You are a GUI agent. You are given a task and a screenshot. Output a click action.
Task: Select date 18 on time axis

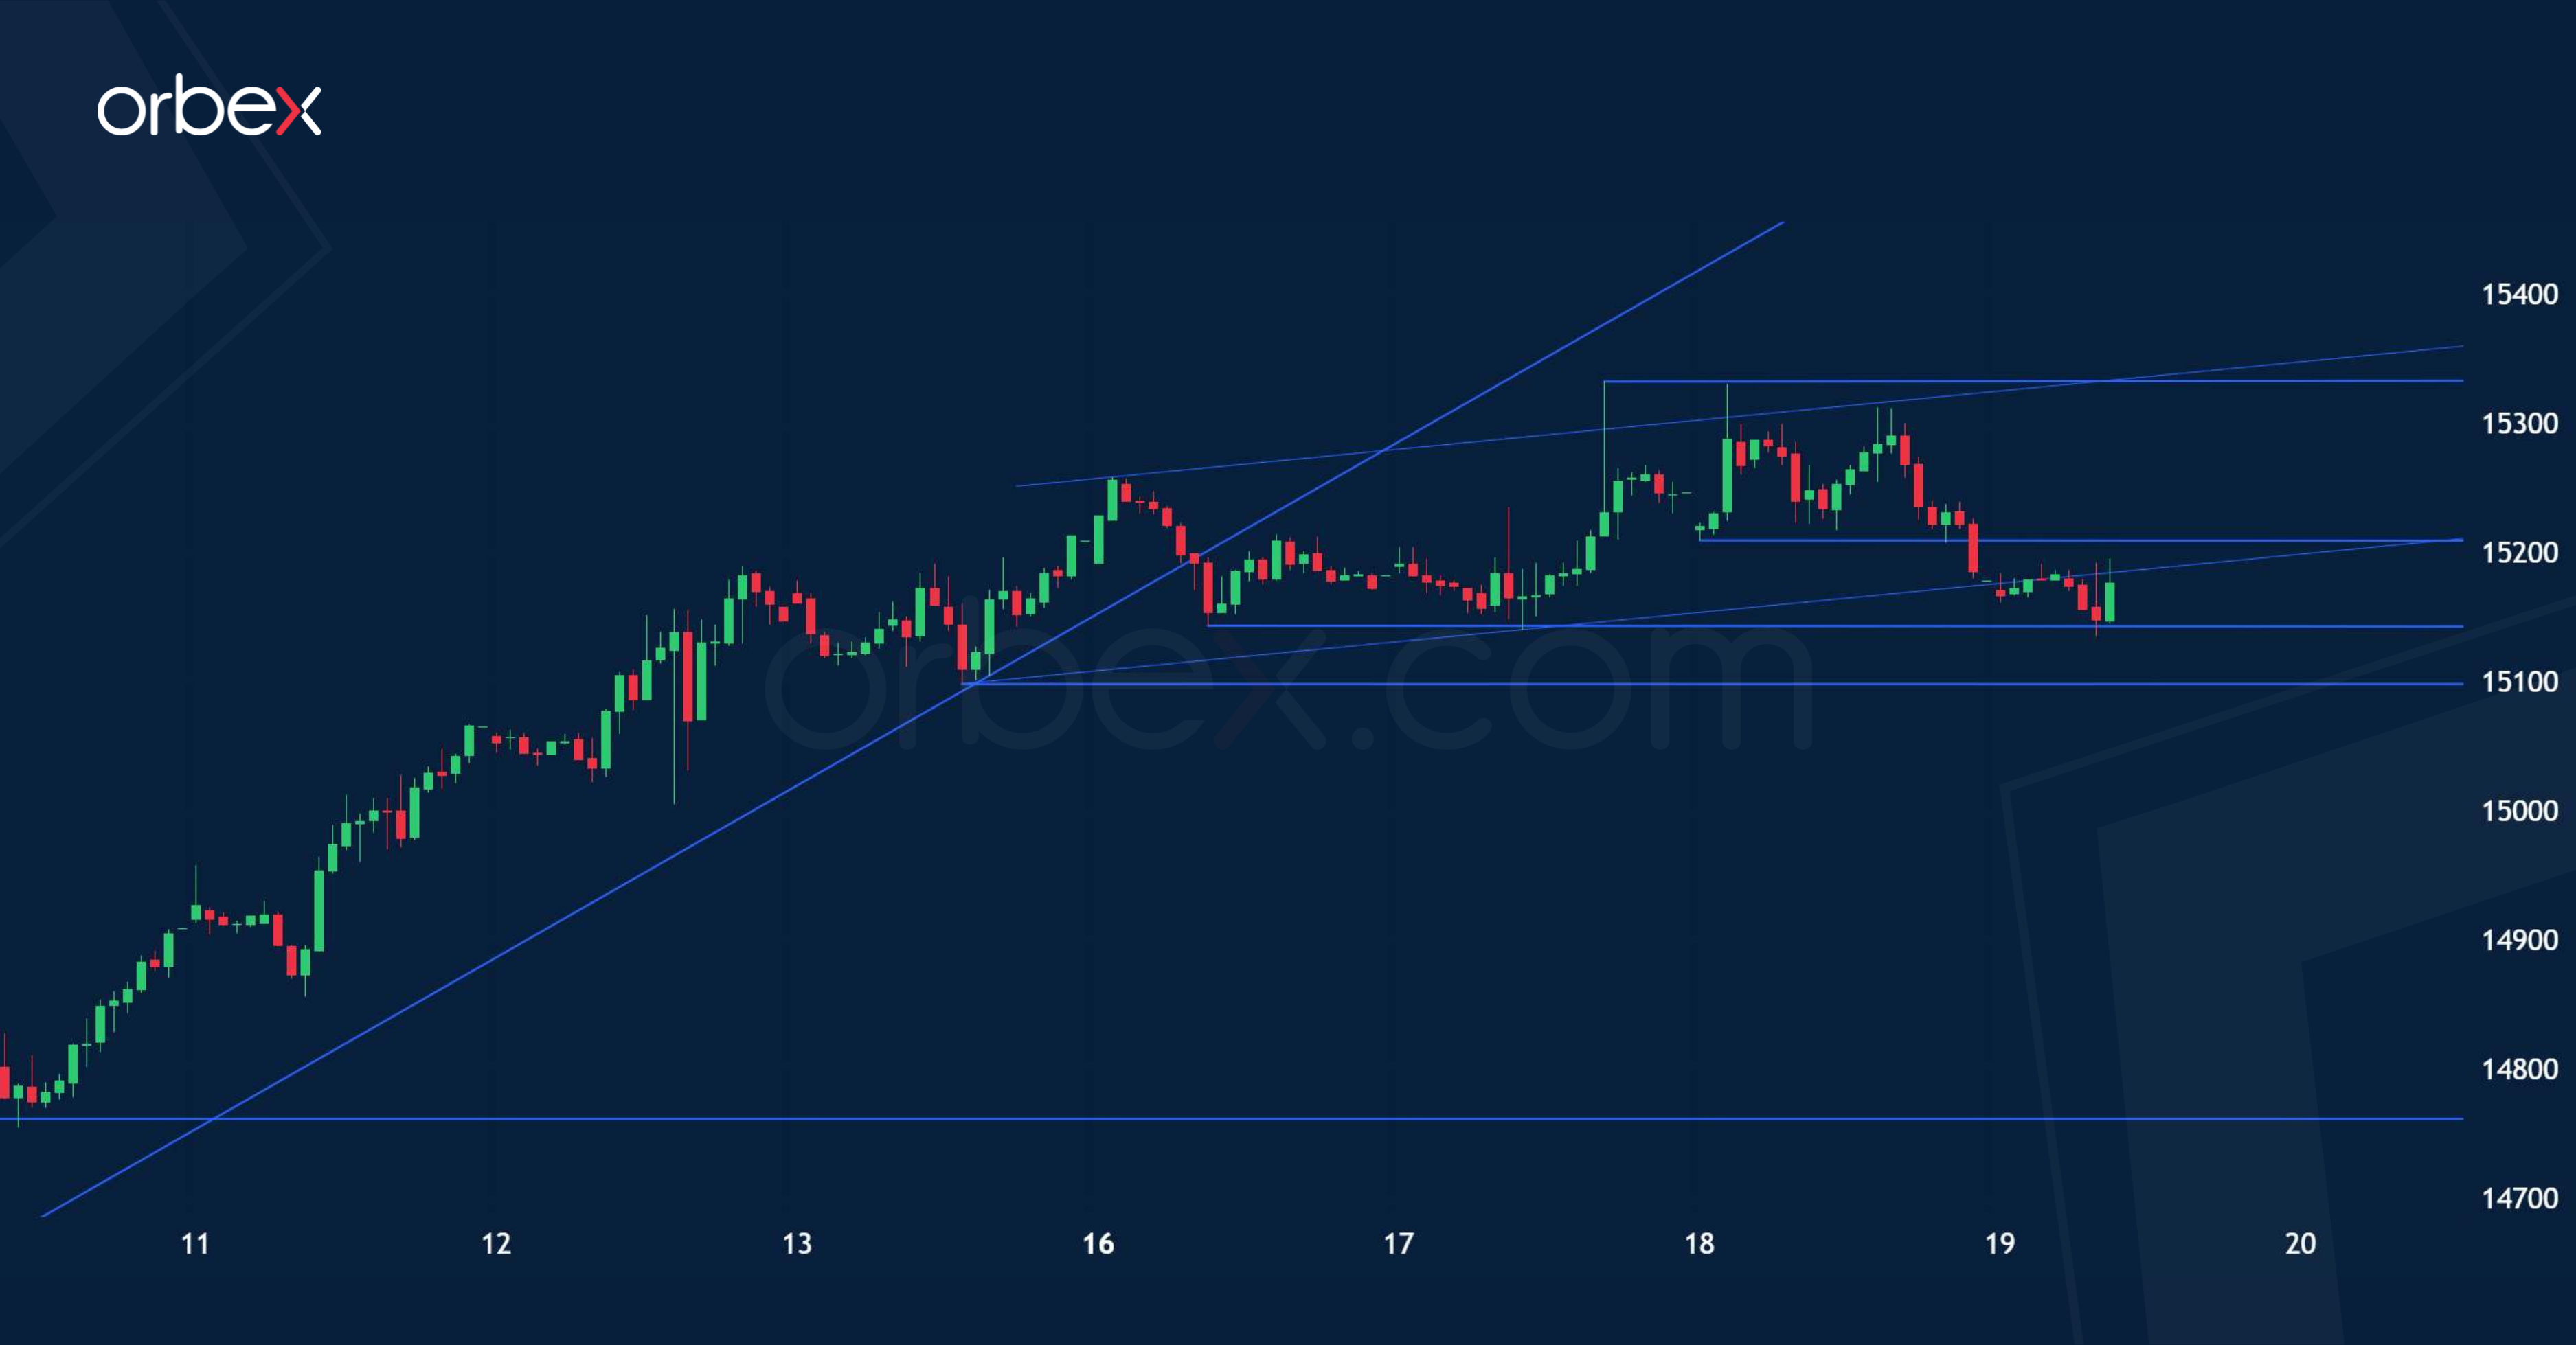coord(1699,1244)
